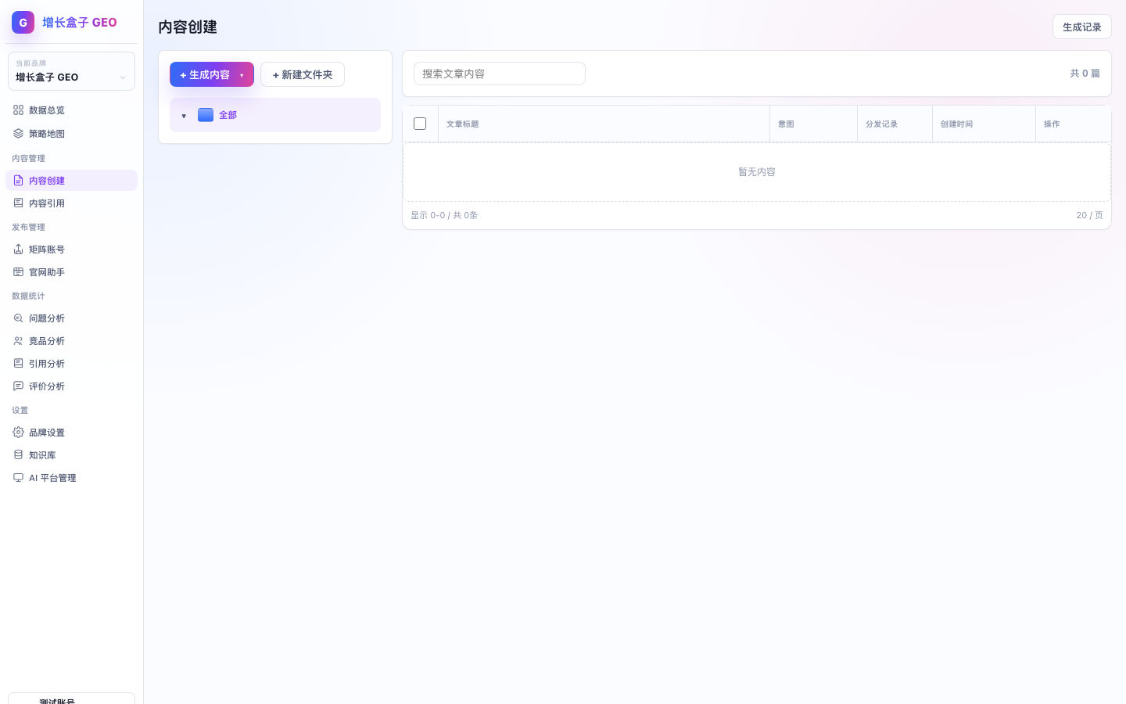The width and height of the screenshot is (1126, 704).
Task: Focus the 搜索文章内容 search field
Action: (500, 74)
